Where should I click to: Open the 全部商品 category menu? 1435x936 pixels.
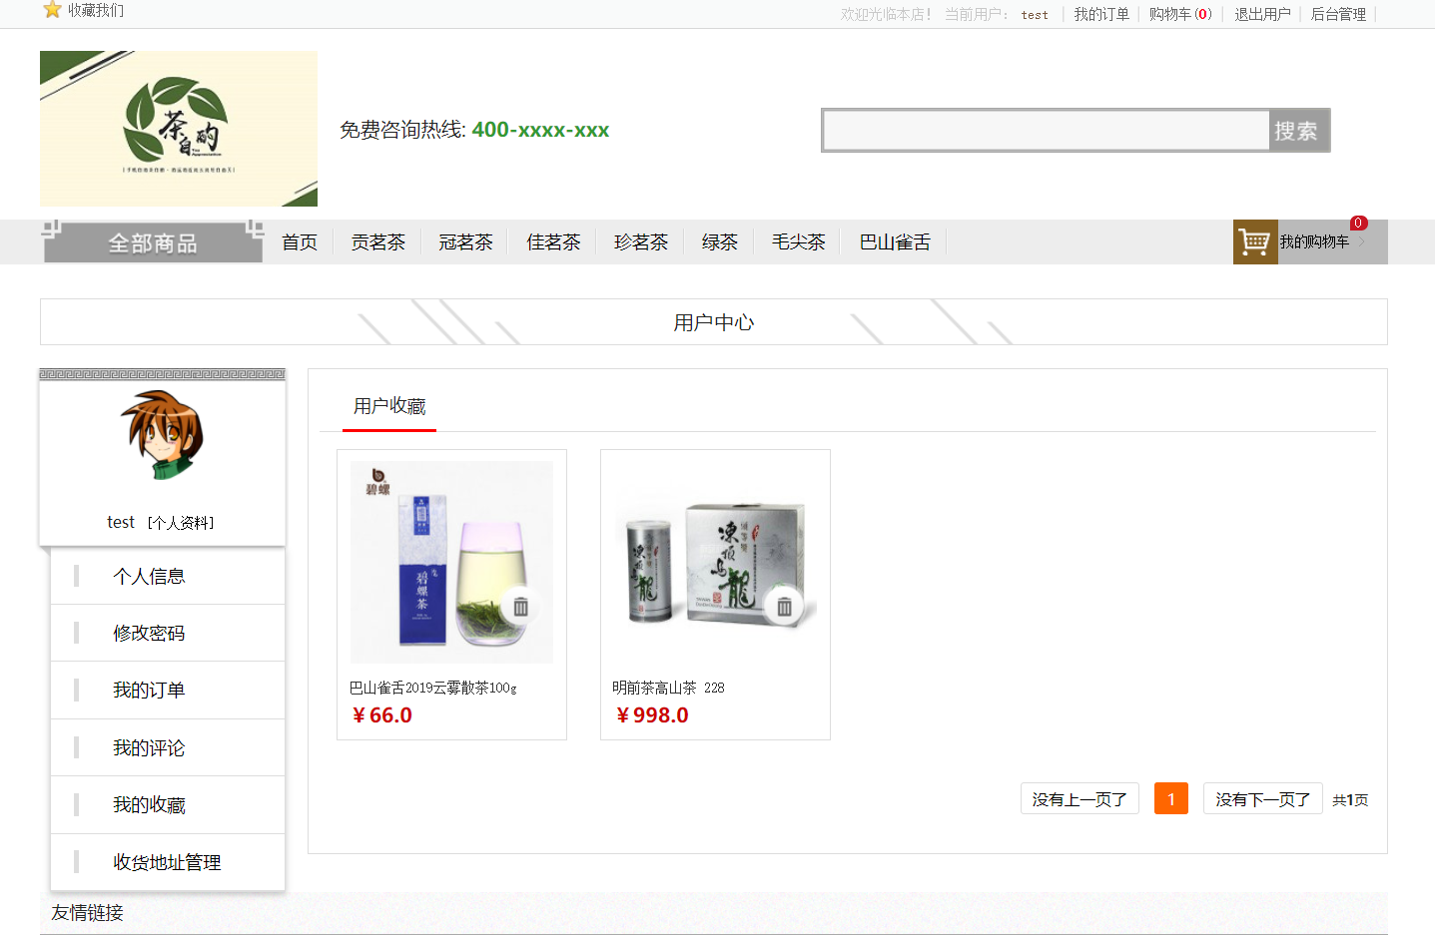click(153, 242)
